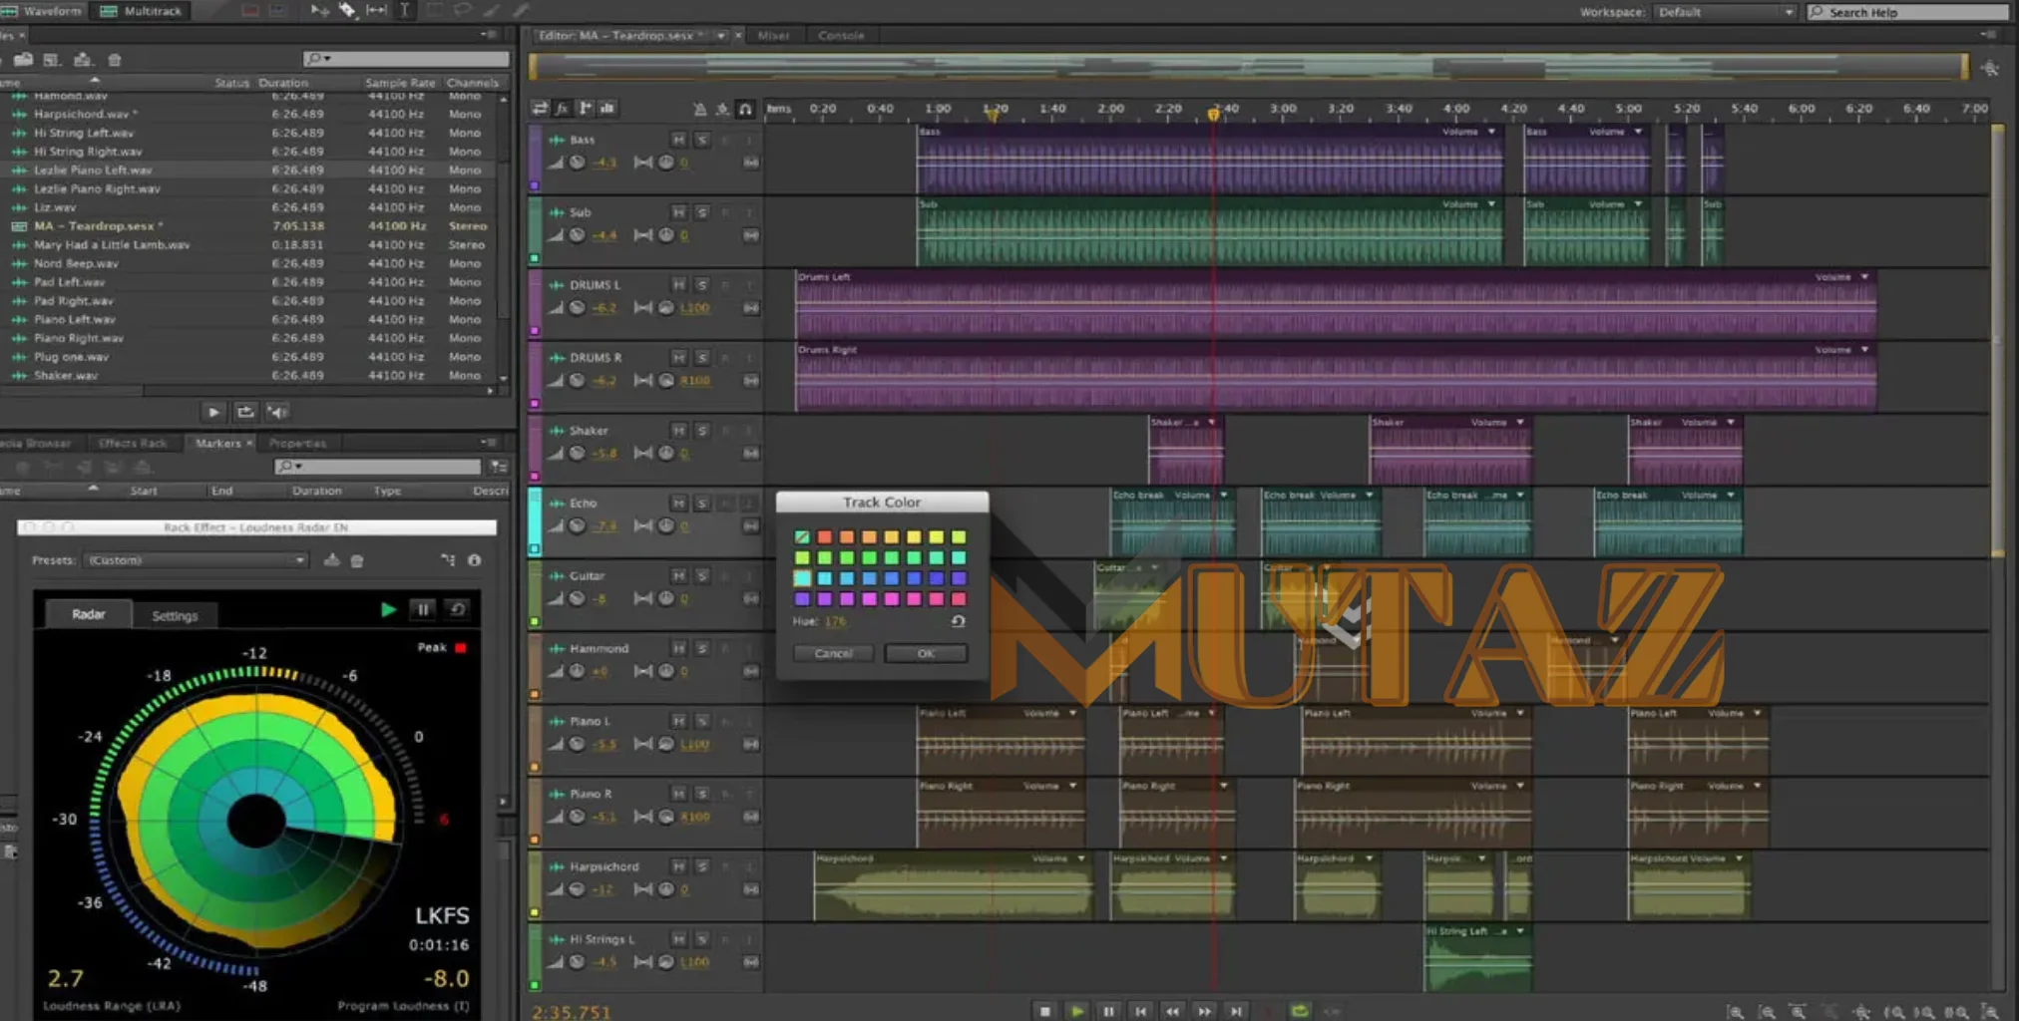Image resolution: width=2019 pixels, height=1021 pixels.
Task: Click the Pause button in the transport
Action: point(1108,1011)
